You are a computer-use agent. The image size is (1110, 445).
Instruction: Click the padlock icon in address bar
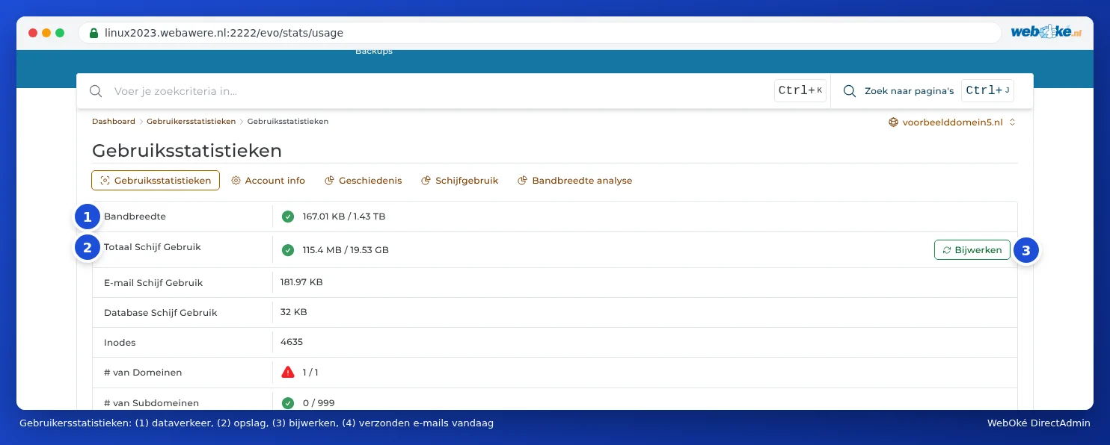[93, 33]
